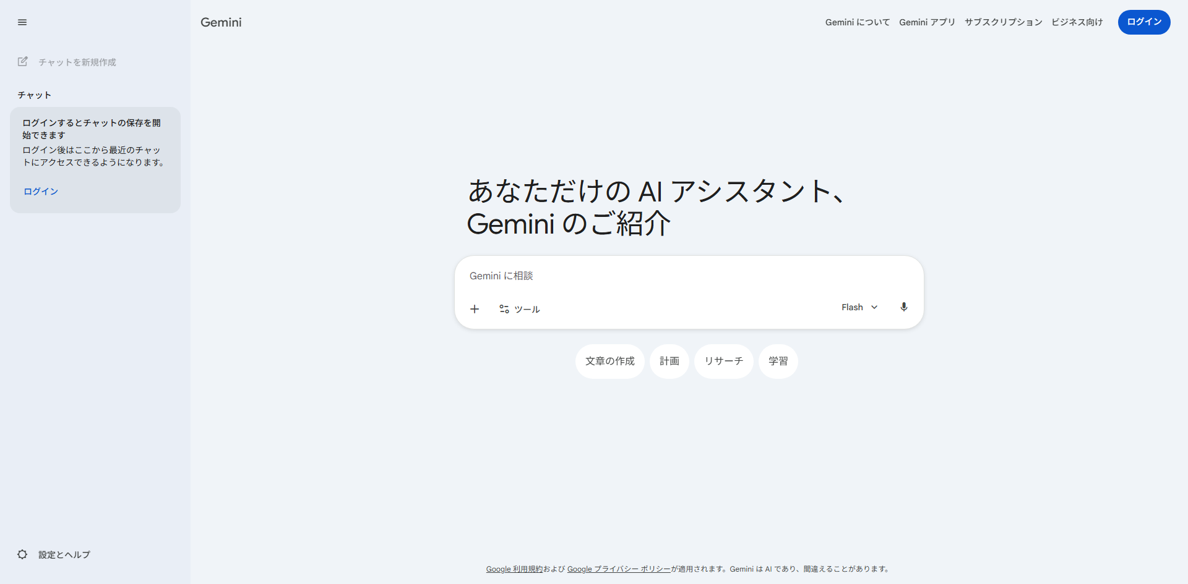Open Gemini アプリ in top navigation
This screenshot has width=1188, height=584.
tap(927, 22)
